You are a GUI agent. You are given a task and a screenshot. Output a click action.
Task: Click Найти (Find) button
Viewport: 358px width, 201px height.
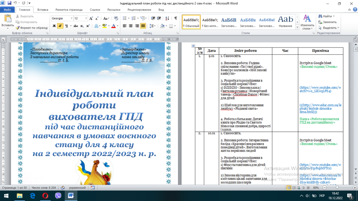point(326,16)
